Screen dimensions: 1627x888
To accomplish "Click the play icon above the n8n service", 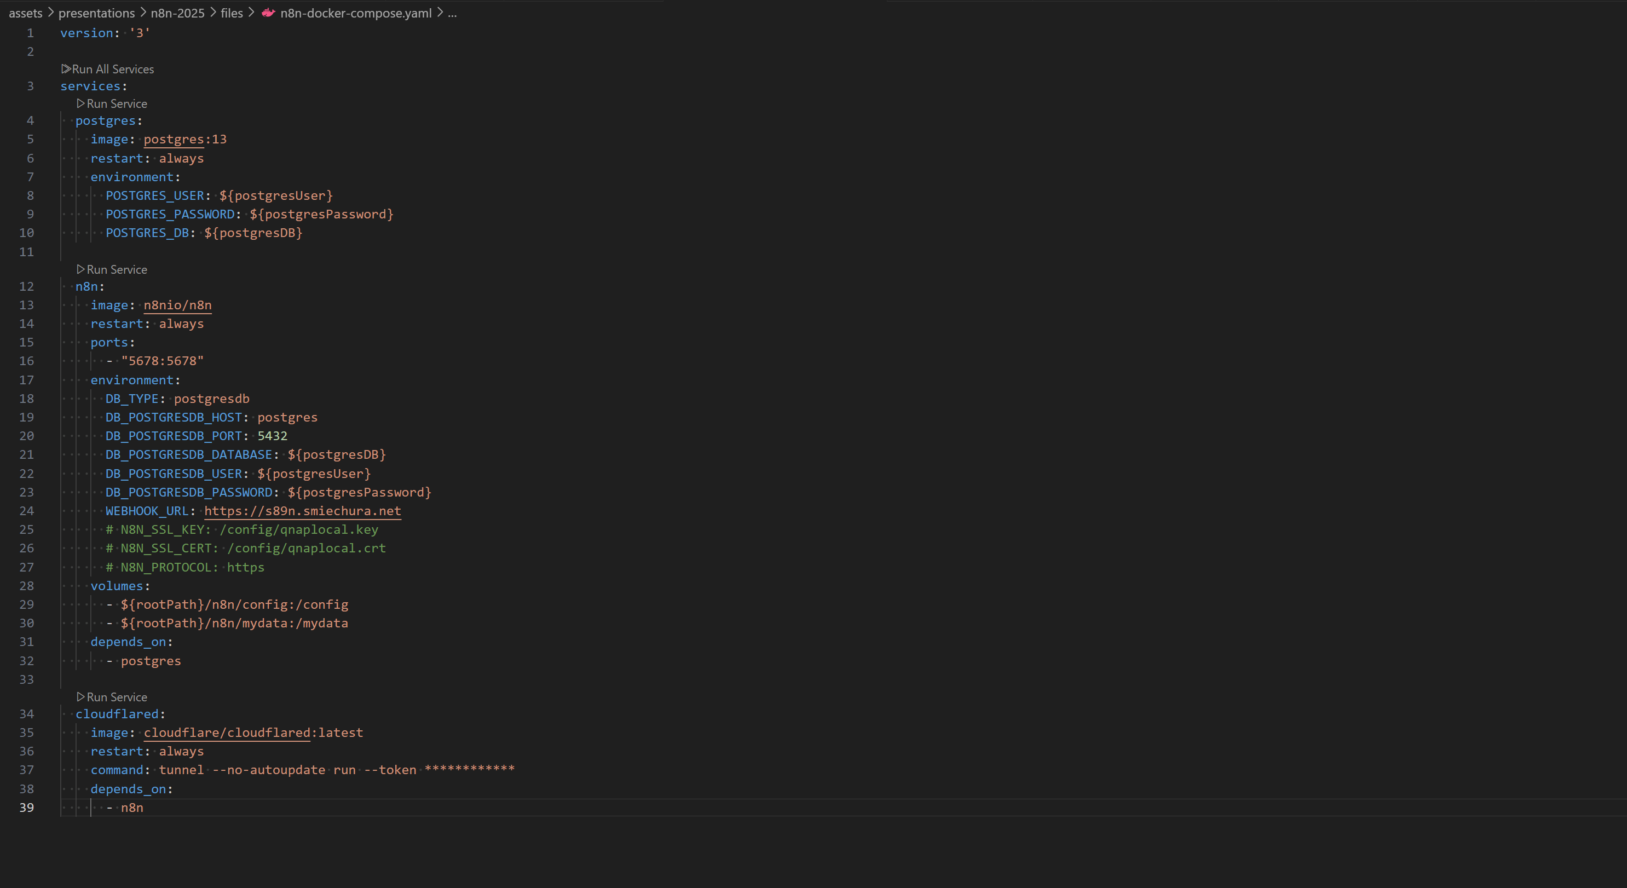I will point(81,269).
